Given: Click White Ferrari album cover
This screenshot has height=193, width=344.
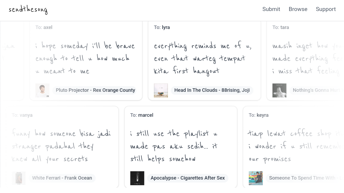Looking at the screenshot, I should [19, 178].
